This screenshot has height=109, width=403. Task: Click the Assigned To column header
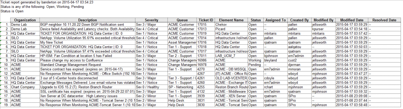click(x=275, y=20)
